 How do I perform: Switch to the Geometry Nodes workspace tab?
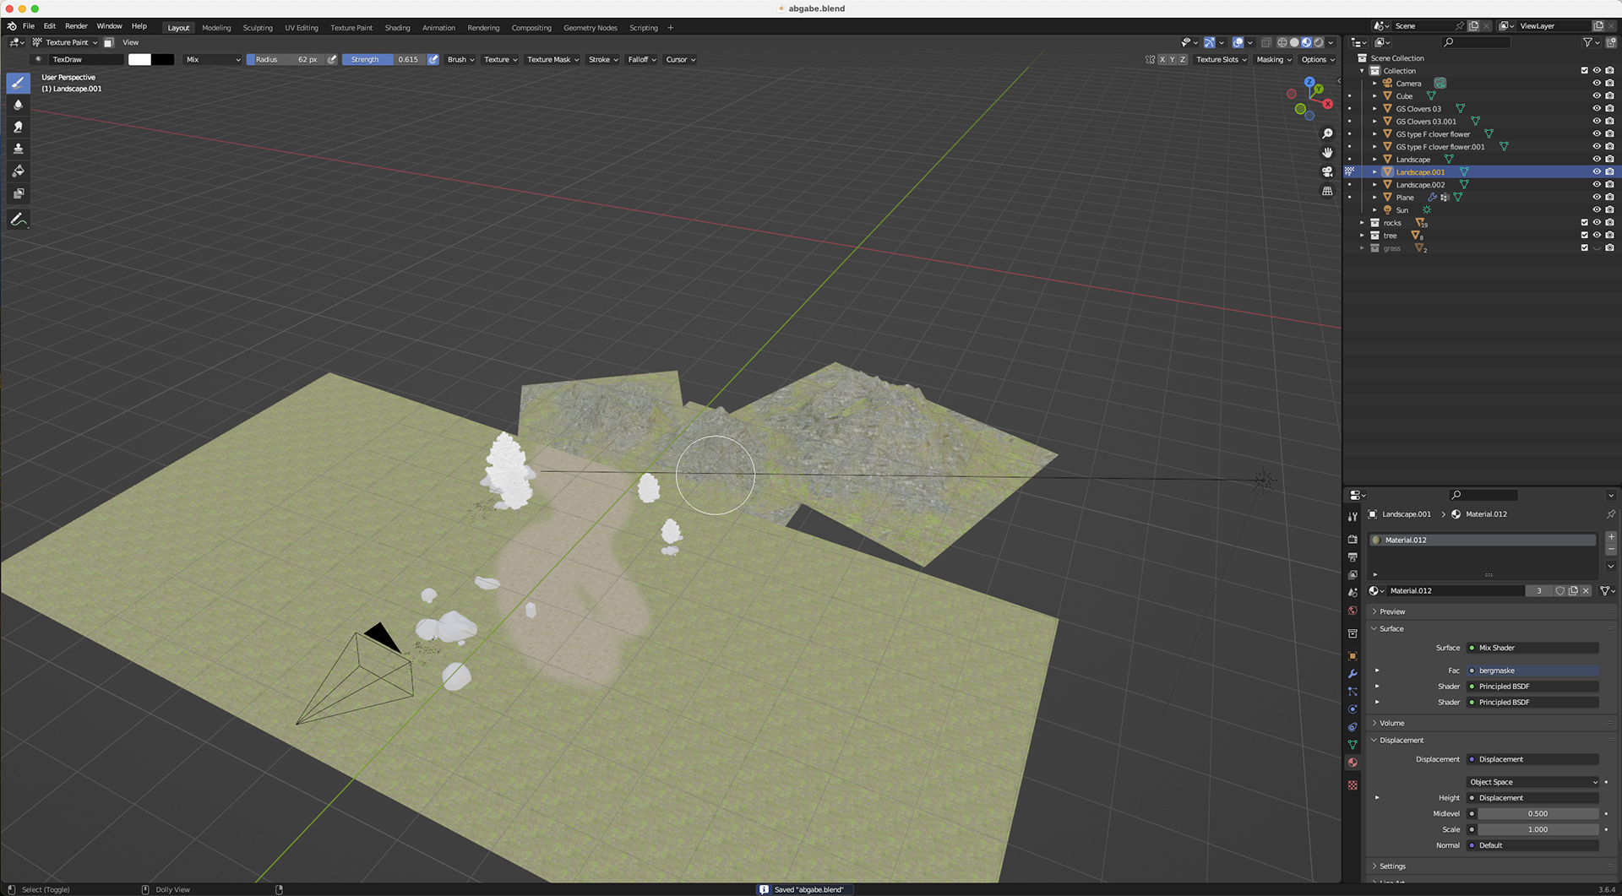[x=591, y=28]
